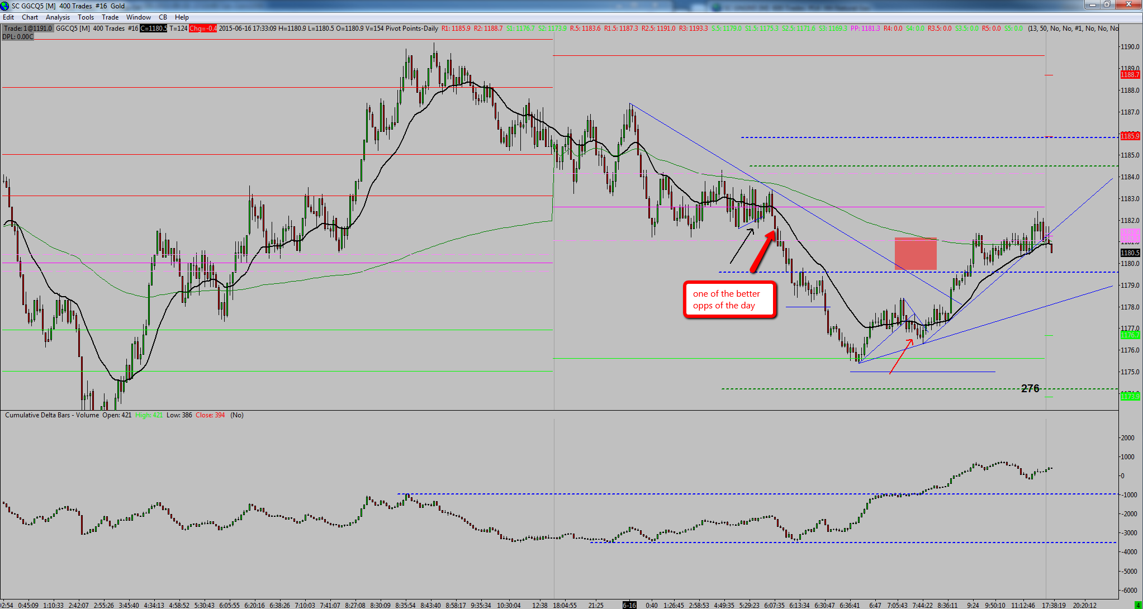1143x609 pixels.
Task: Open the Edit menu
Action: 8,17
